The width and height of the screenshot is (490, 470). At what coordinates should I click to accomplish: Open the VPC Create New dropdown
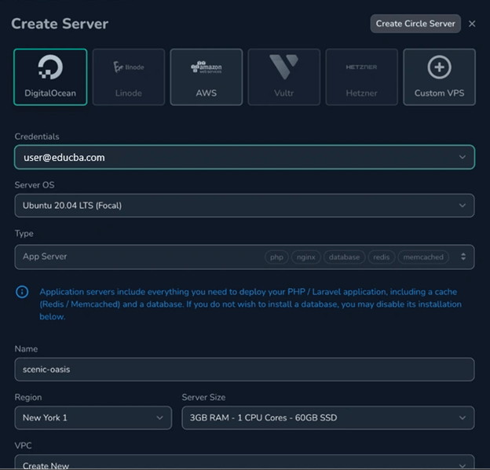tap(244, 462)
